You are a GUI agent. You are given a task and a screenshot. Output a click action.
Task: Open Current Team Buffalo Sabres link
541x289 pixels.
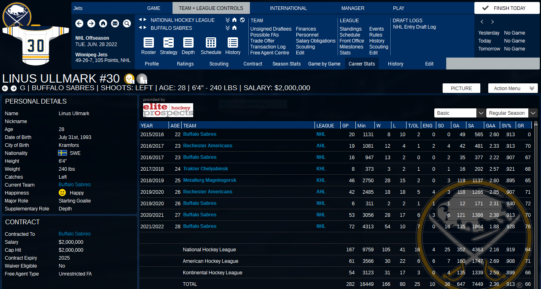[x=75, y=185]
